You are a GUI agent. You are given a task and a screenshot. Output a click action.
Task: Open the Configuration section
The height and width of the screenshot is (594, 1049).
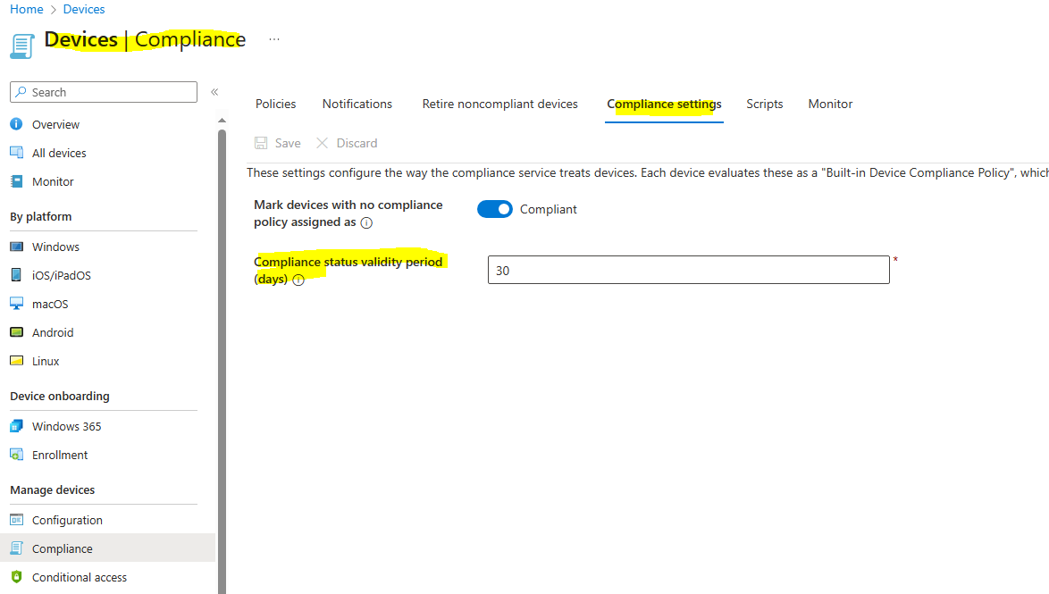[67, 519]
